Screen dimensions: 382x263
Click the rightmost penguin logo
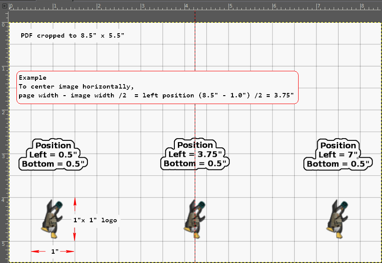click(337, 219)
